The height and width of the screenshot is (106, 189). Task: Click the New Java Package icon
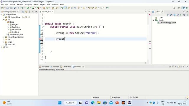(x=44, y=8)
